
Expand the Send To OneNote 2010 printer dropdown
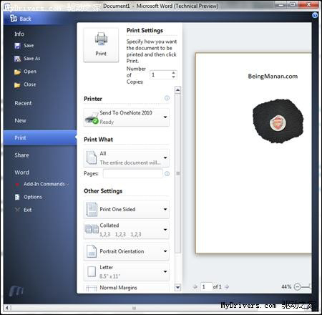[127, 117]
